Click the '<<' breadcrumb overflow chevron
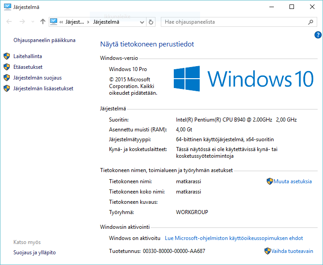 (x=61, y=22)
